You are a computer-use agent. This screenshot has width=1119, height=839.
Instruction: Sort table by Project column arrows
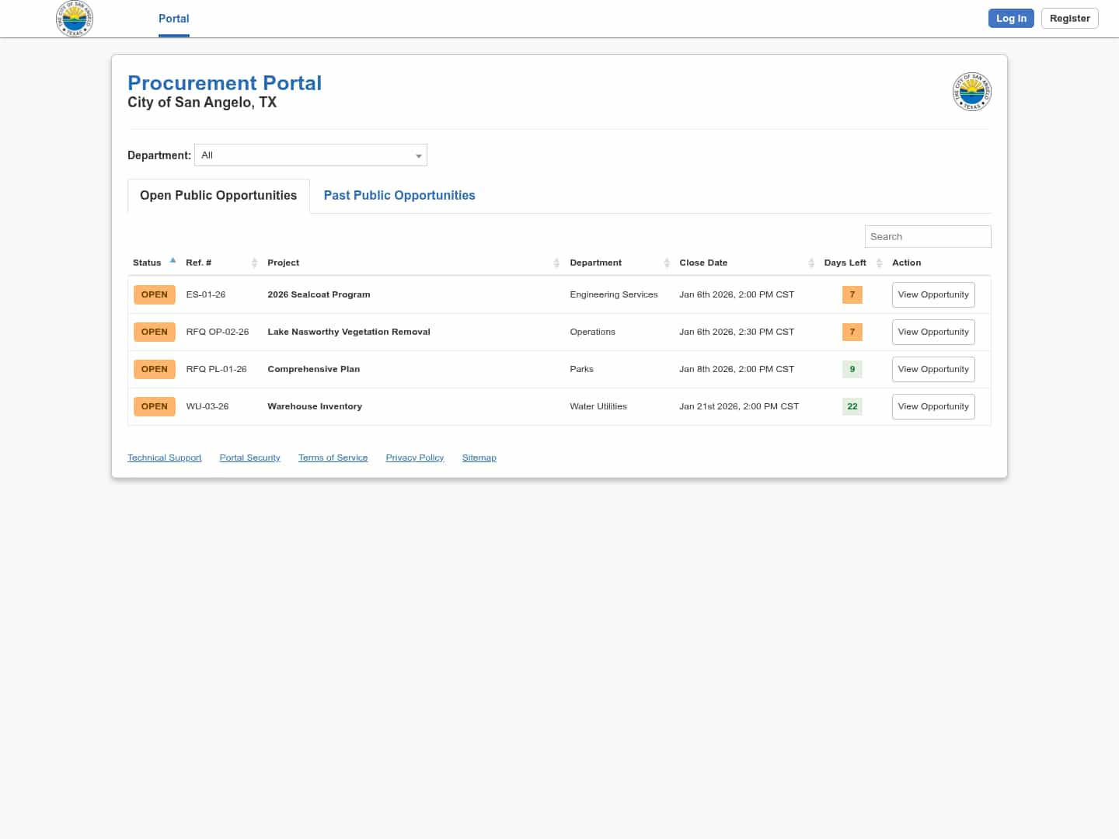[x=556, y=263]
